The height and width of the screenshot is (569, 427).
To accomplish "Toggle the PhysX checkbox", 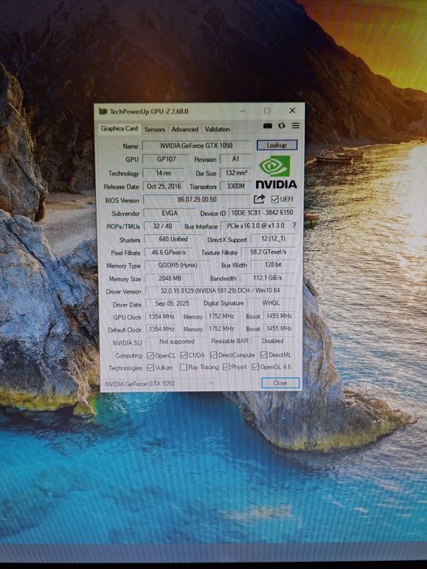I will [227, 367].
